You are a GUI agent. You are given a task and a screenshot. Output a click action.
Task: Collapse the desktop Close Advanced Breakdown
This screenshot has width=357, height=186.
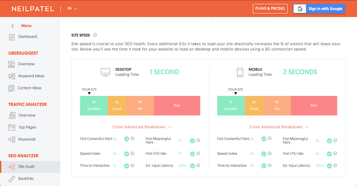click(x=142, y=127)
